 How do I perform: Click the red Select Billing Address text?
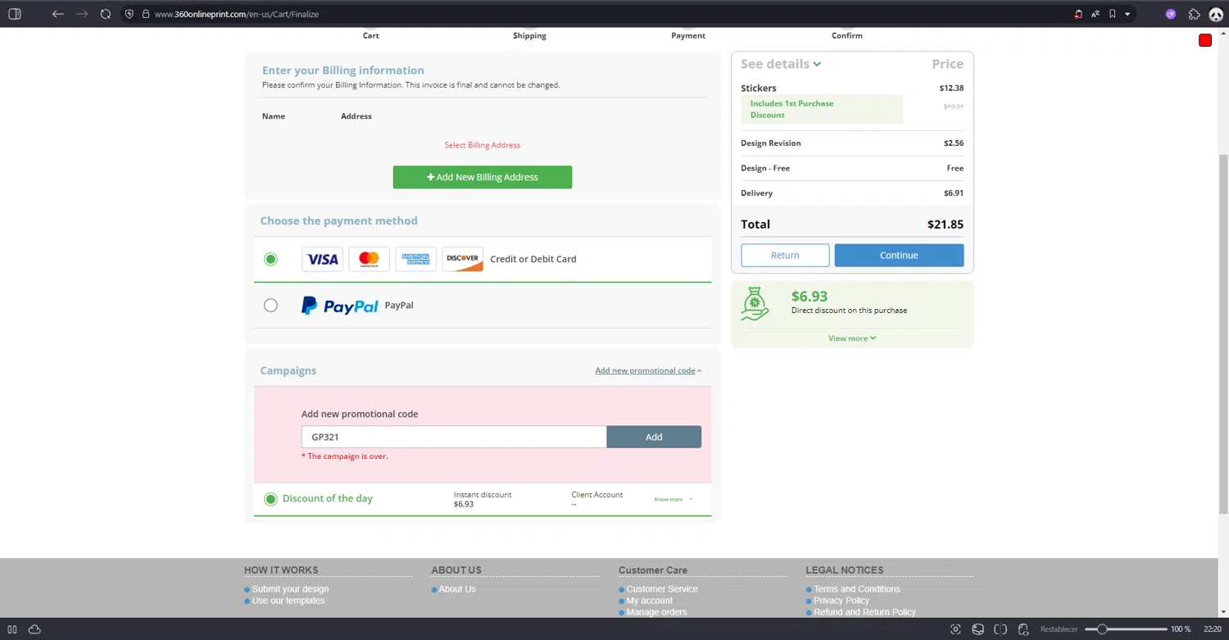point(483,145)
